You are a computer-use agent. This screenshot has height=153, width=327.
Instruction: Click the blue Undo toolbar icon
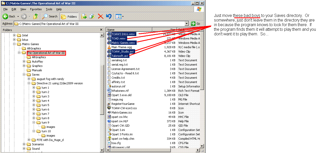pyautogui.click(x=109, y=16)
